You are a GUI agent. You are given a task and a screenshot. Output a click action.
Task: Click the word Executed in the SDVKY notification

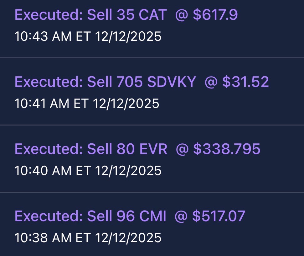coord(49,82)
